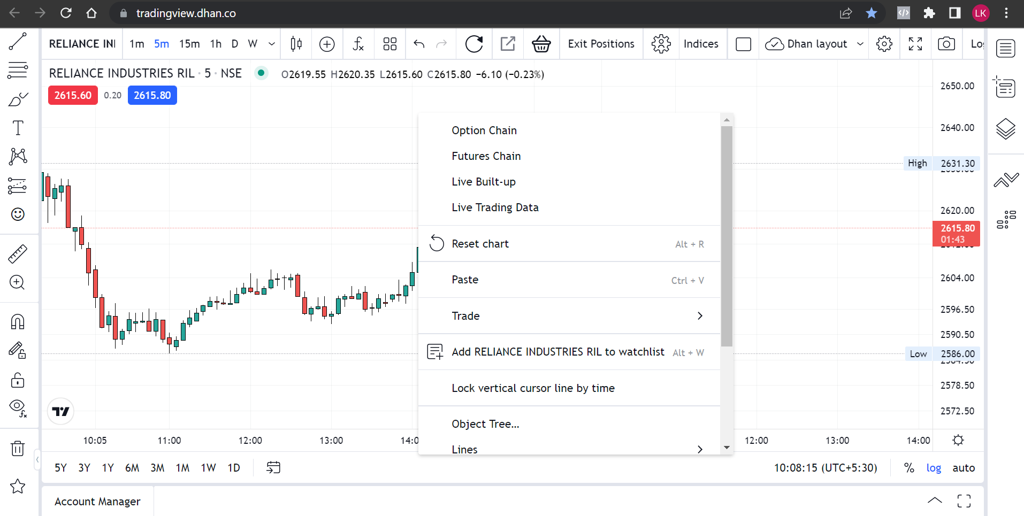Viewport: 1024px width, 516px height.
Task: Click the context menu scrollbar
Action: 727,236
